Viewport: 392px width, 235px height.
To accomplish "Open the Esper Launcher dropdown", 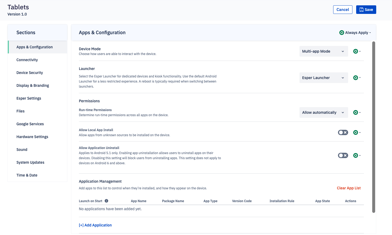I will coord(324,78).
